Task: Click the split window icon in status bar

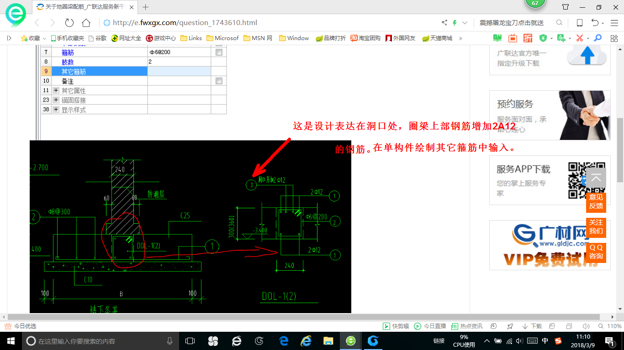Action: [569, 326]
